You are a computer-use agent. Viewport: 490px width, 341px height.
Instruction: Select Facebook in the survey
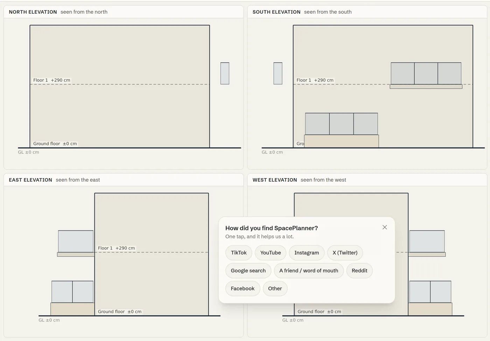tap(243, 288)
